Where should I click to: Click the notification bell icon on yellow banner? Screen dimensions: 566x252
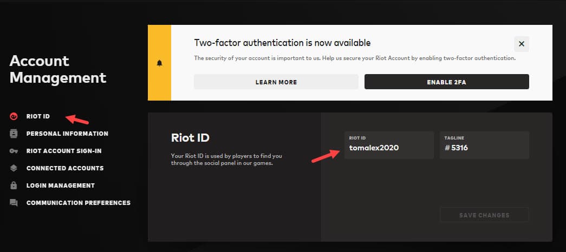[160, 63]
